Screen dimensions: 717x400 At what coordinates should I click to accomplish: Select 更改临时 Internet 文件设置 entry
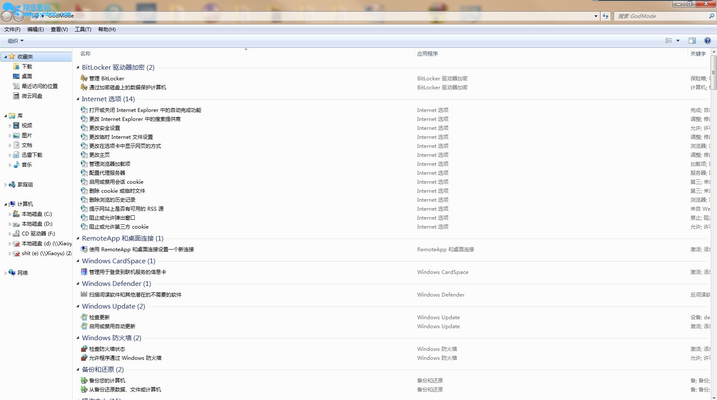click(121, 137)
